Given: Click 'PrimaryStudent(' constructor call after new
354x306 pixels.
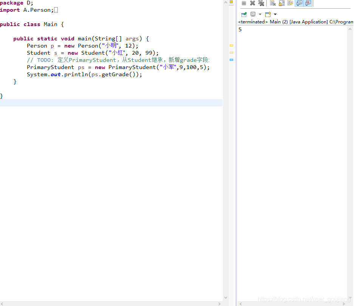Looking at the screenshot, I should [134, 68].
